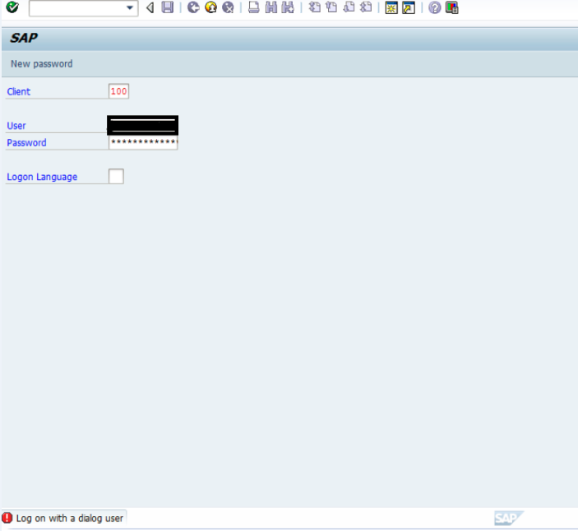Open the command field dropdown arrow
The height and width of the screenshot is (531, 578).
130,7
